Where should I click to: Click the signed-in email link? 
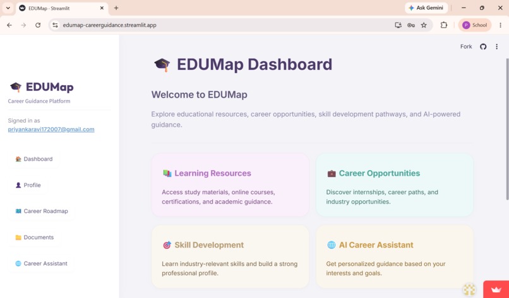[51, 129]
